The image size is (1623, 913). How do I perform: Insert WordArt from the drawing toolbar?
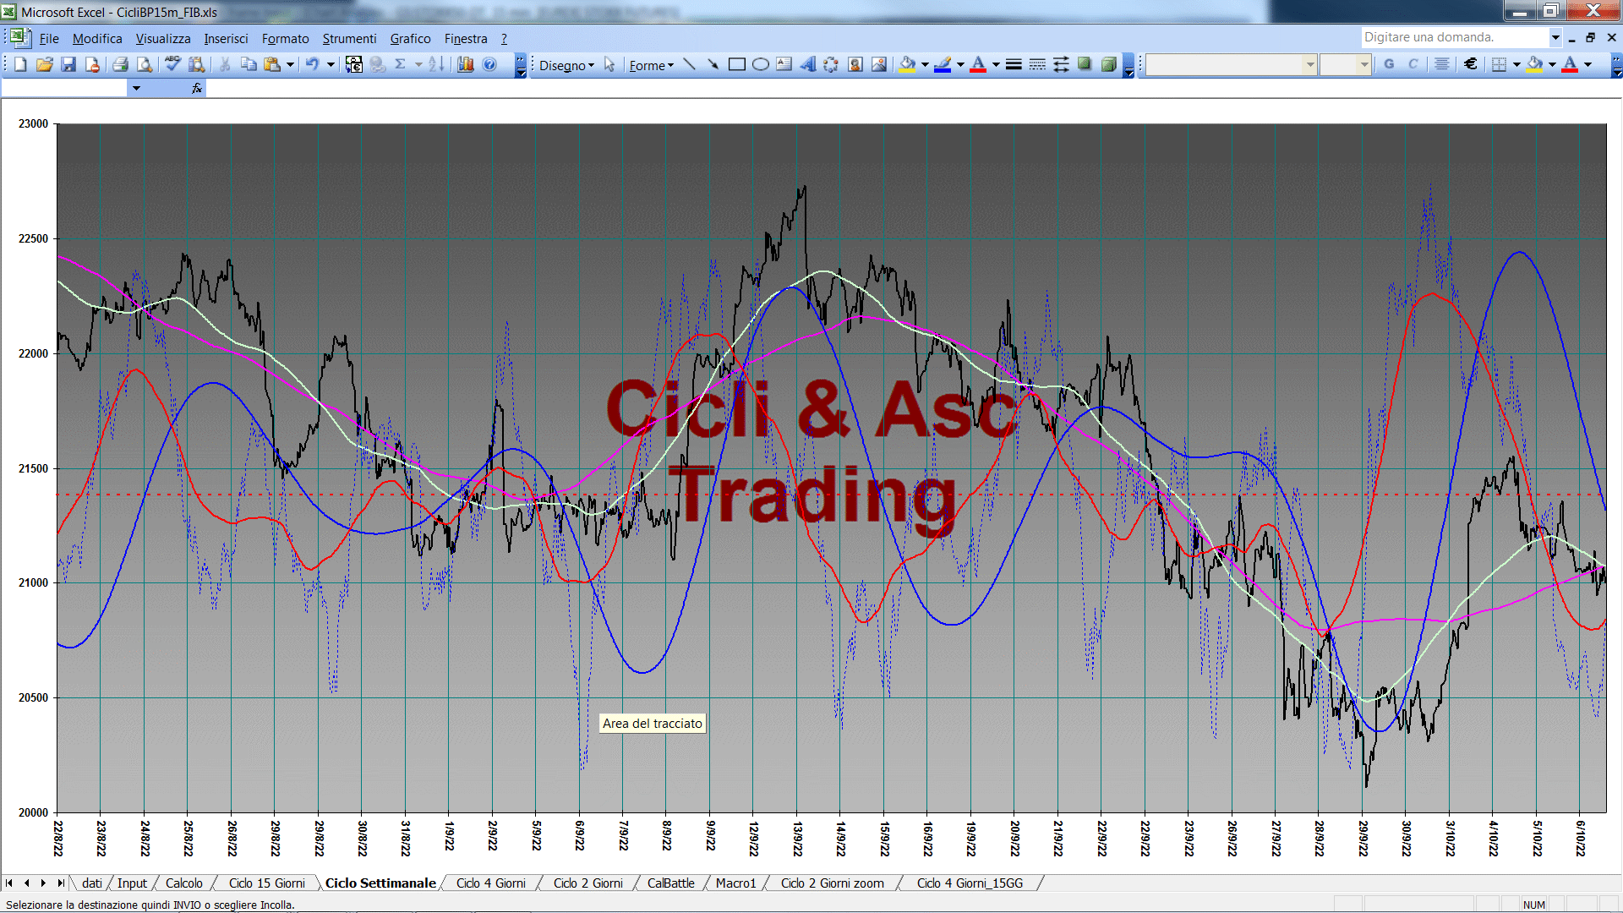pyautogui.click(x=808, y=64)
